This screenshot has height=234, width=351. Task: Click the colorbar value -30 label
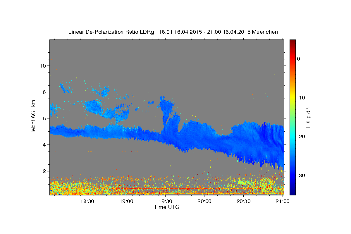click(301, 175)
